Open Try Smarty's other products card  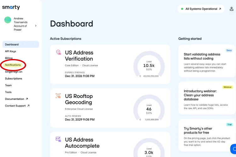coord(207,135)
